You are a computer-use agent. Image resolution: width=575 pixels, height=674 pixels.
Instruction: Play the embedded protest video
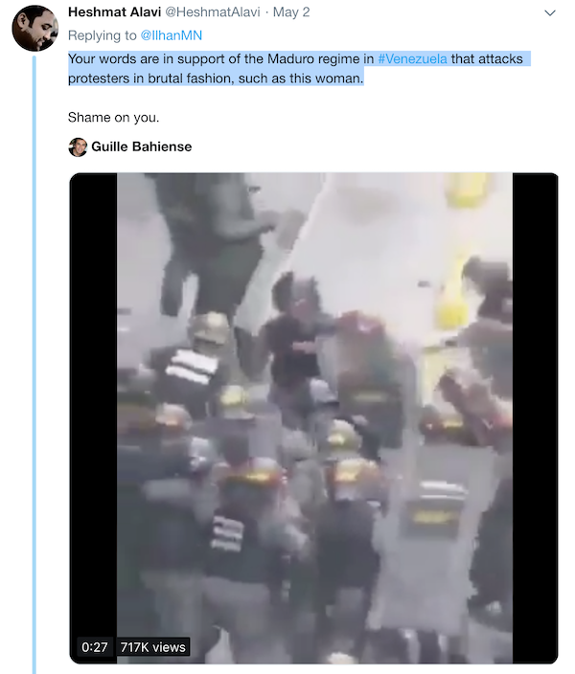(x=313, y=417)
